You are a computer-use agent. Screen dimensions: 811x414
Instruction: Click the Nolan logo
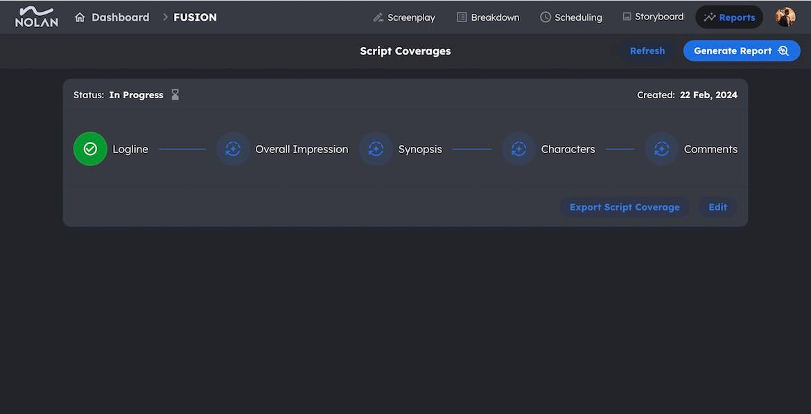point(37,17)
